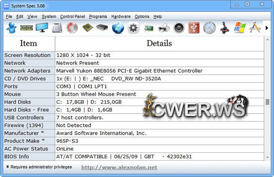The image size is (274, 177).
Task: Expand toolbar overflow with black arrow
Action: tap(267, 28)
